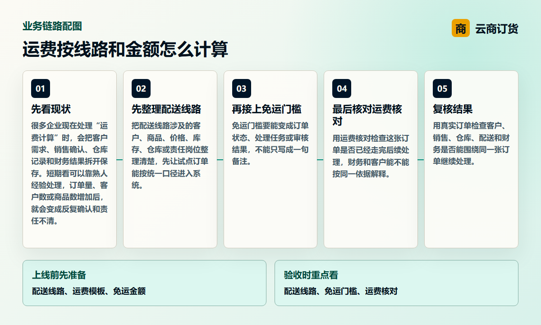Click the 验收时重点看 heading
Image resolution: width=541 pixels, height=325 pixels.
pyautogui.click(x=311, y=275)
